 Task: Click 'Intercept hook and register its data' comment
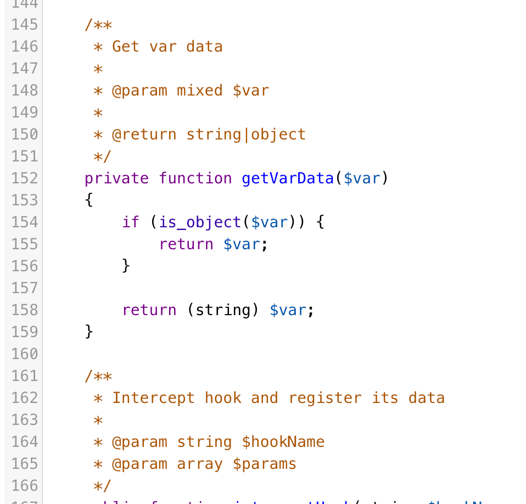pyautogui.click(x=278, y=398)
